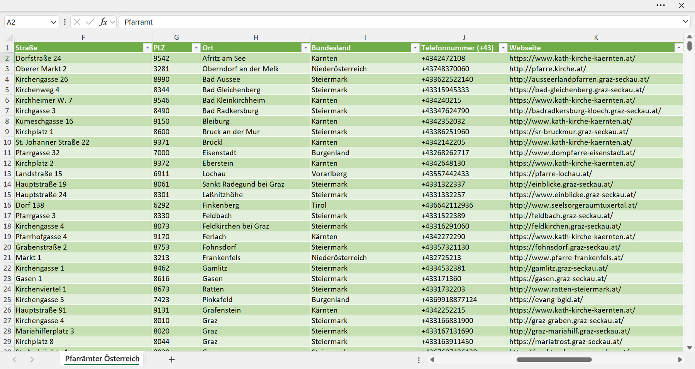Select column H header
The height and width of the screenshot is (369, 695).
pos(256,37)
